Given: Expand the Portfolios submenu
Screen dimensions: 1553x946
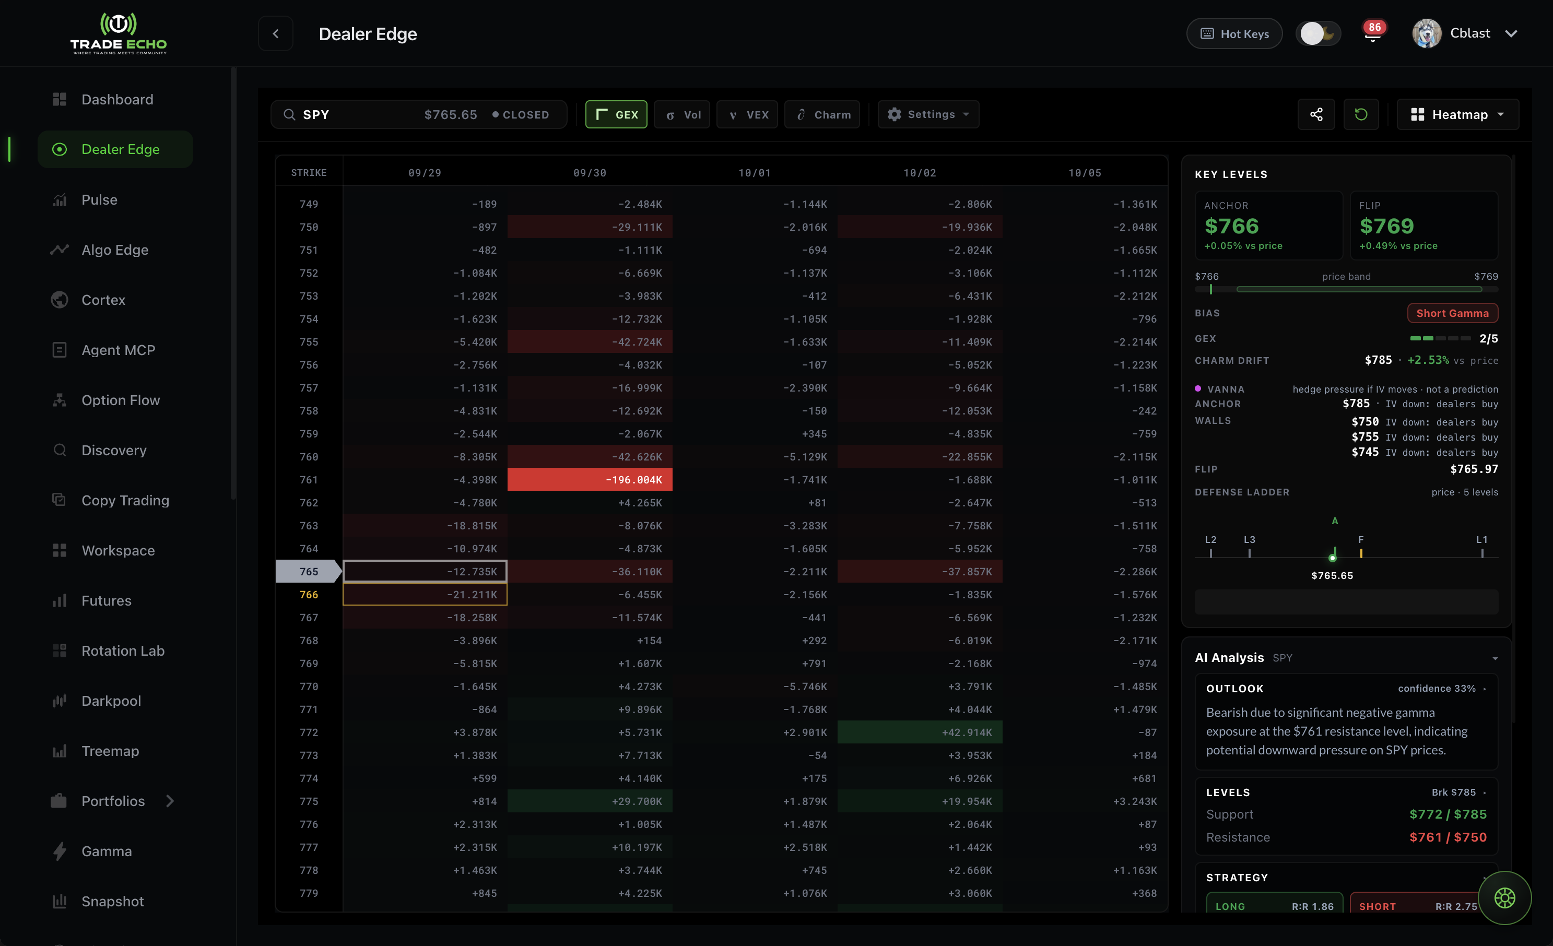Looking at the screenshot, I should [170, 801].
